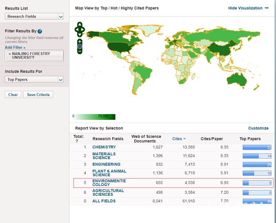Open the Include Results For dropdown
The image size is (276, 223).
61,80
